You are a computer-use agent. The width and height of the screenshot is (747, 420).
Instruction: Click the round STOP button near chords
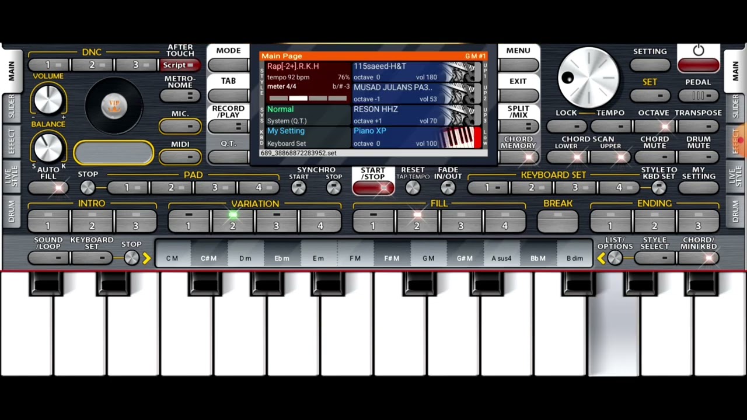[132, 258]
